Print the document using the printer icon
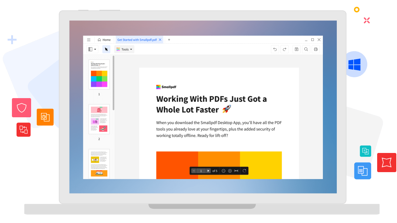The height and width of the screenshot is (223, 397). [x=316, y=49]
